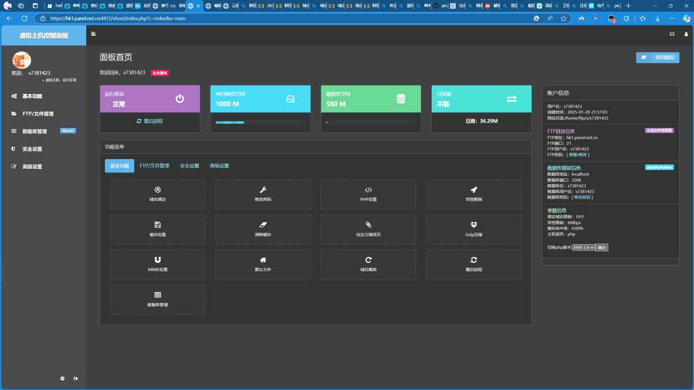Click the WEB网页空间 usage progress bar
The width and height of the screenshot is (694, 390).
coord(260,123)
